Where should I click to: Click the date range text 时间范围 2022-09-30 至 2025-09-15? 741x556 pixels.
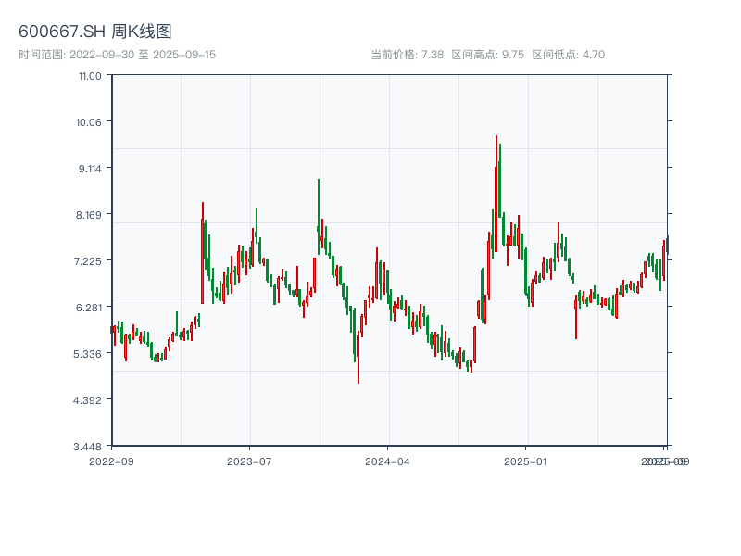pyautogui.click(x=118, y=55)
